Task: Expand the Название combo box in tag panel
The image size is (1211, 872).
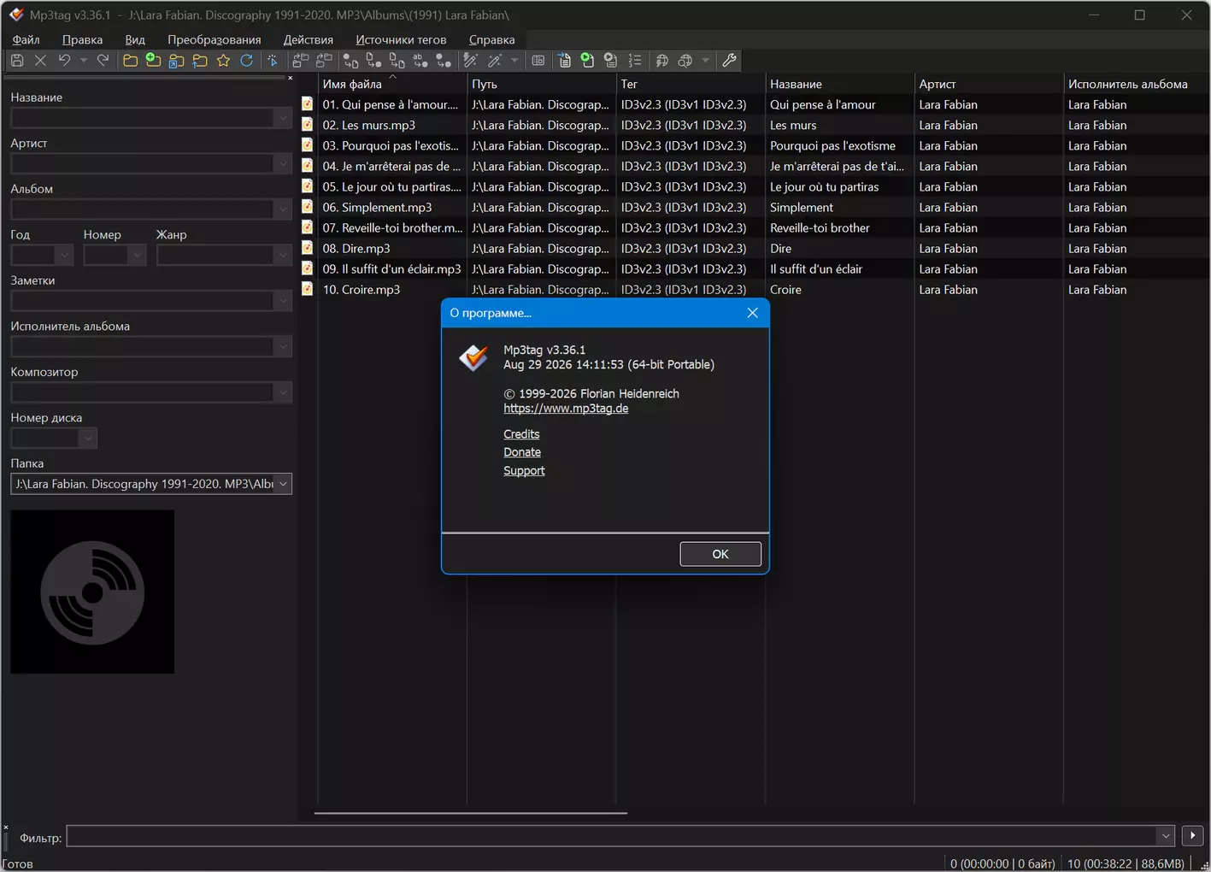Action: (x=283, y=118)
